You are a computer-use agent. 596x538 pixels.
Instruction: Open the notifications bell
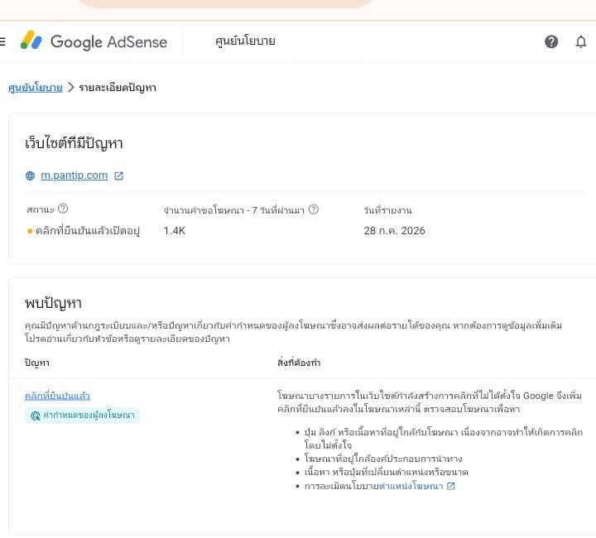[x=581, y=41]
